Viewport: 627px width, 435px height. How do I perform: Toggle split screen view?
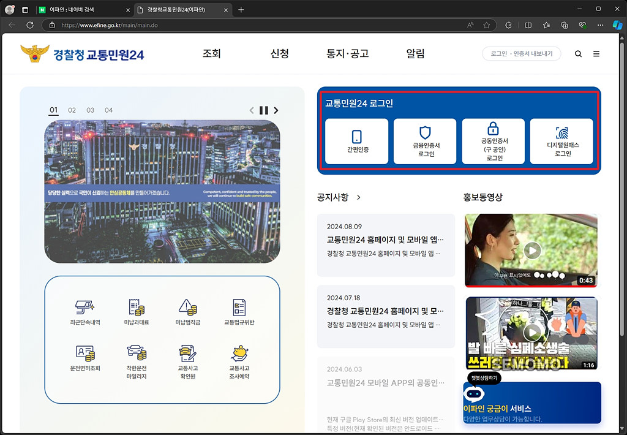528,25
